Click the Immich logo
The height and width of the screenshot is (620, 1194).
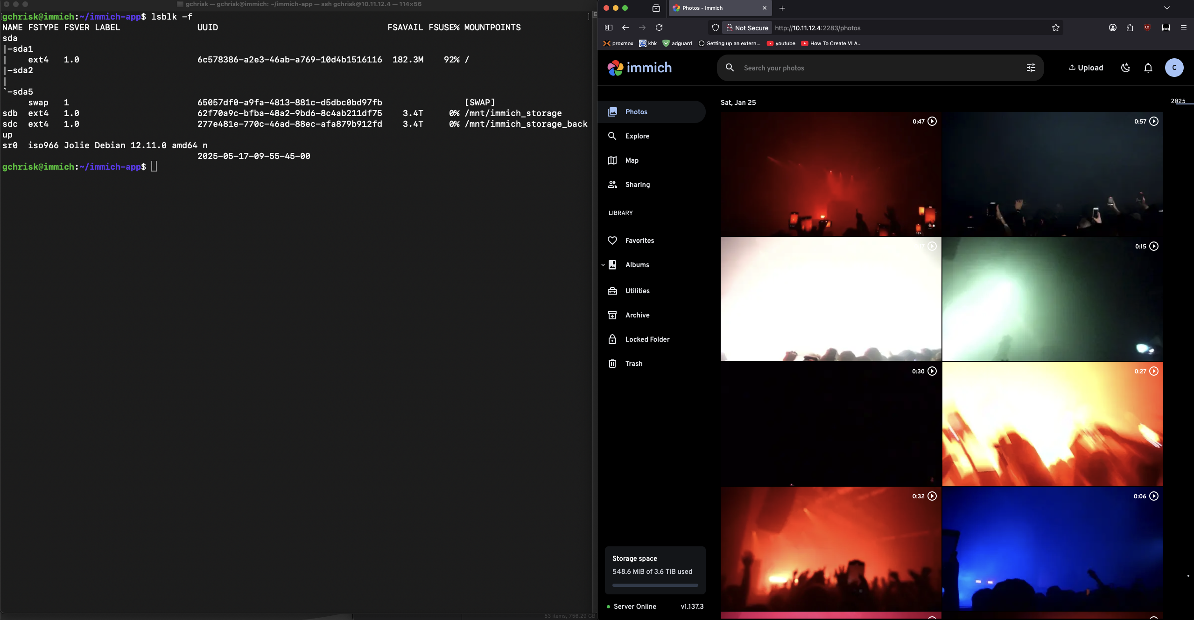click(x=639, y=68)
